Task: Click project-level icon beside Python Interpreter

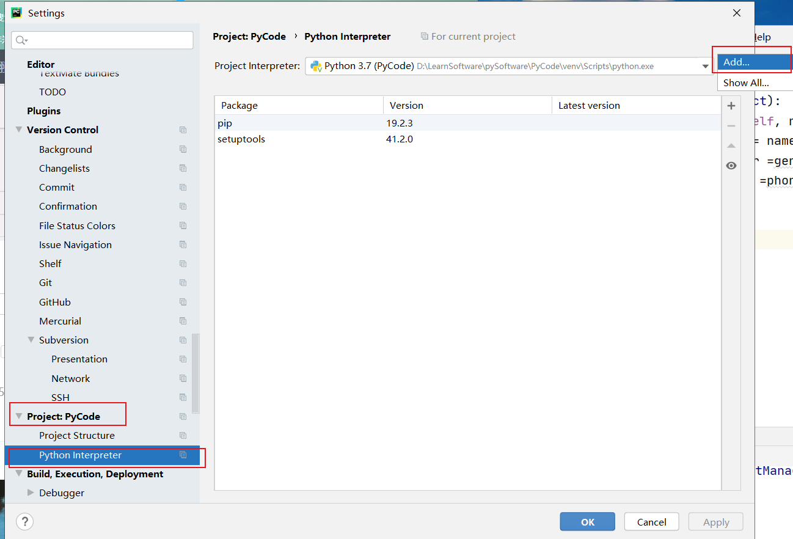Action: [183, 455]
